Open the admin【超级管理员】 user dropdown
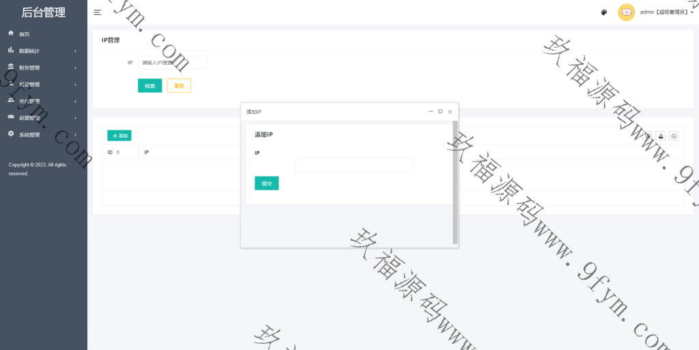Viewport: 699px width, 350px height. point(666,12)
